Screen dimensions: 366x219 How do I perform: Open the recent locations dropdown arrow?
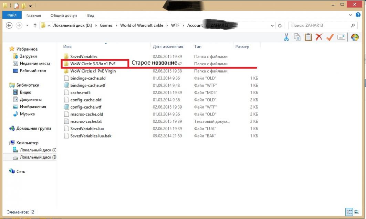(x=27, y=25)
